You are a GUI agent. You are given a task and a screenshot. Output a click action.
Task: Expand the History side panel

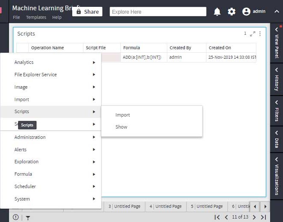point(277,79)
